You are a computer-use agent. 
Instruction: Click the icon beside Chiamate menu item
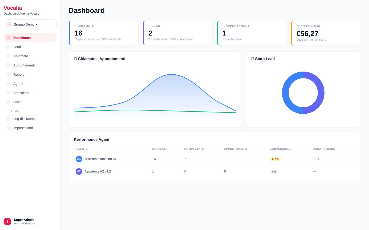(x=8, y=56)
